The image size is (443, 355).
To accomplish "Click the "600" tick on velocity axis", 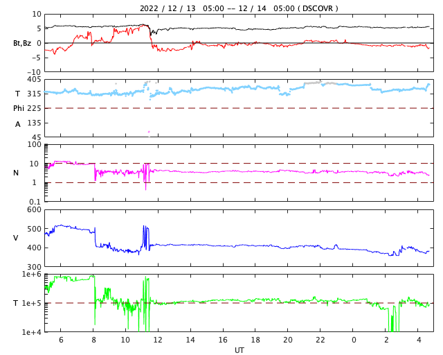I will pos(34,210).
